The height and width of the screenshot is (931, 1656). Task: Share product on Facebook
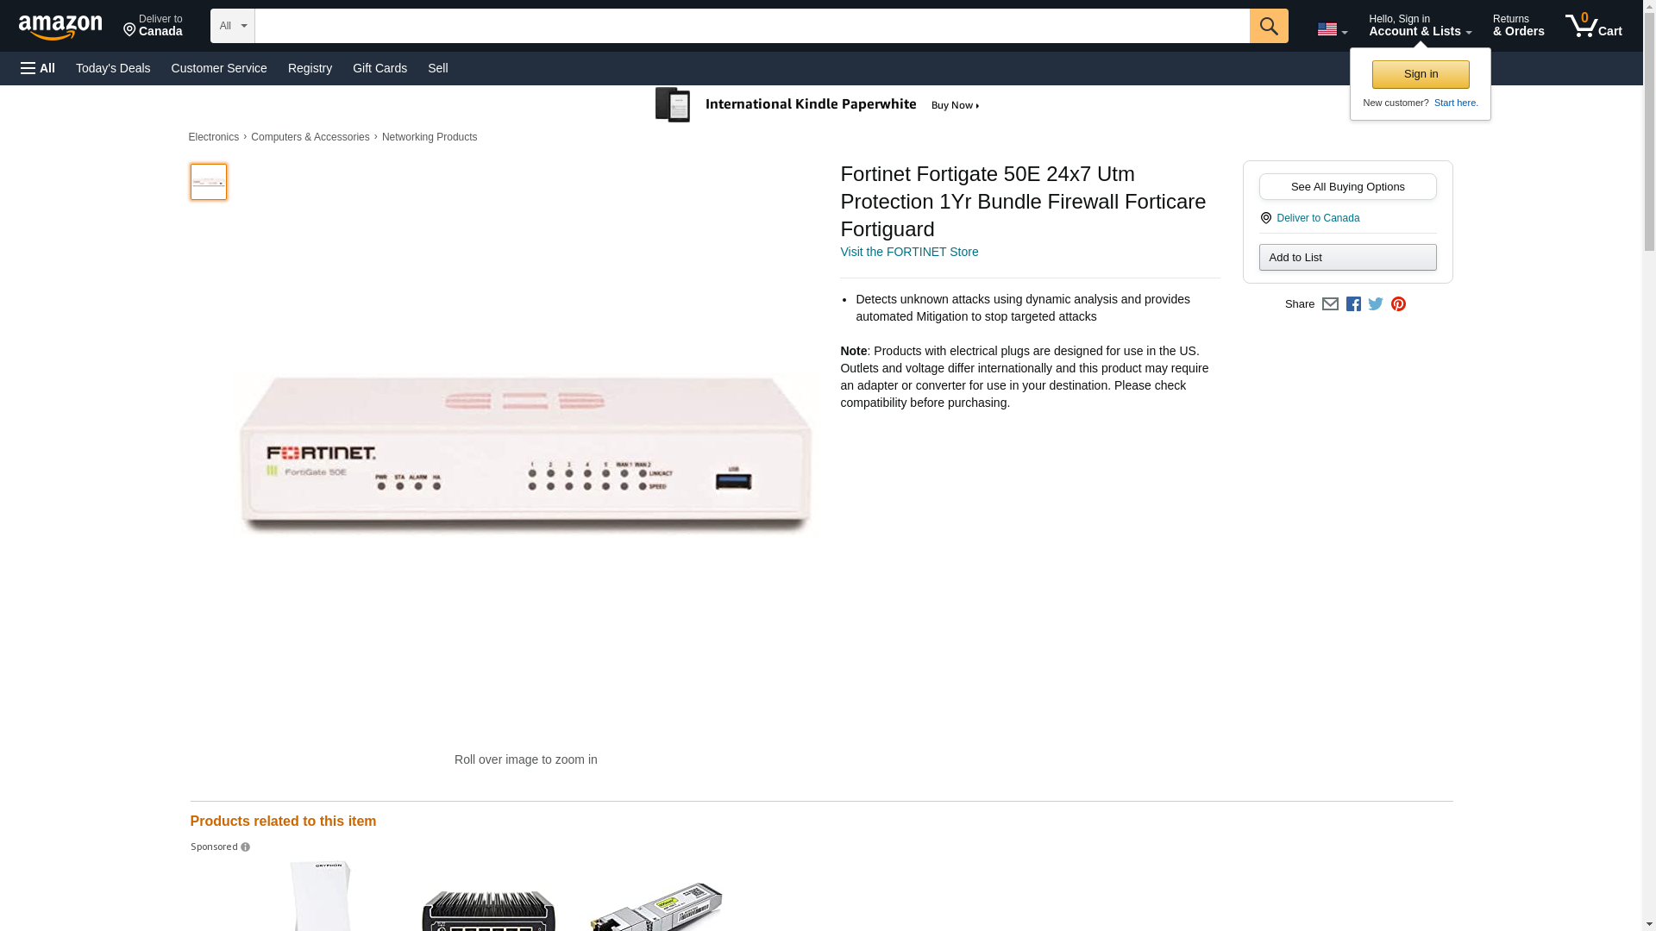coord(1353,304)
